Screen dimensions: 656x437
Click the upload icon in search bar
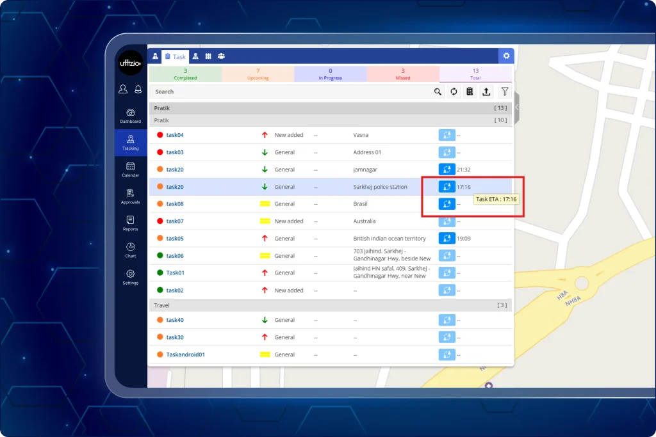coord(486,91)
